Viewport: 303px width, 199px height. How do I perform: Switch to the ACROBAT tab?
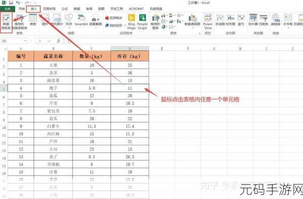coord(136,9)
